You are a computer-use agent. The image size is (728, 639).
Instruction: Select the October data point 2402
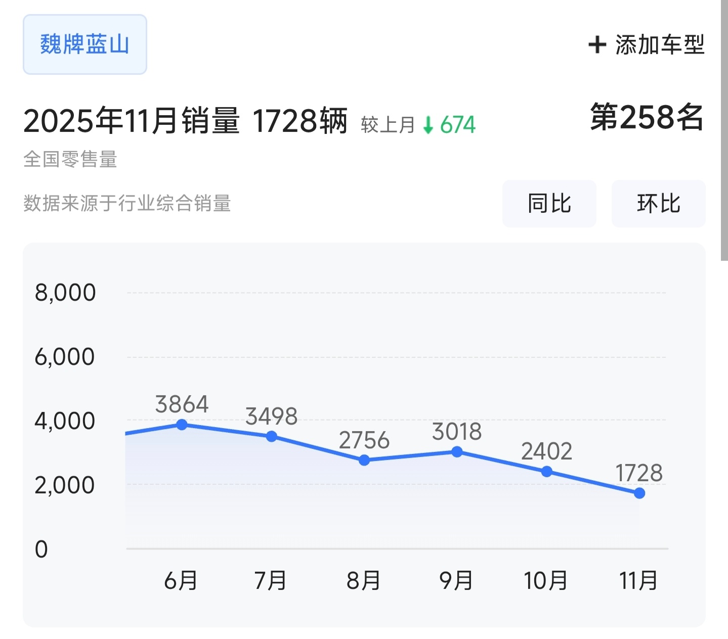pyautogui.click(x=547, y=472)
